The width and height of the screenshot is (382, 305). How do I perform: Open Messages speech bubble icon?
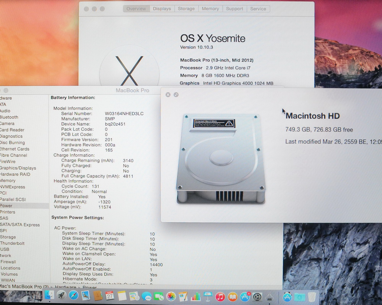coord(146,297)
